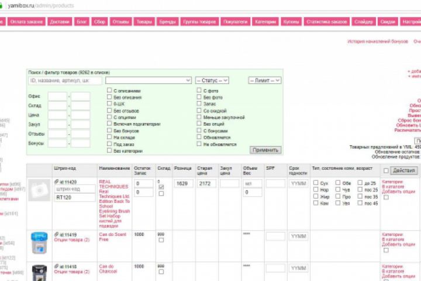Click the штрих-код input for product 11420
Viewport: 421px width, 281px height.
tap(75, 189)
